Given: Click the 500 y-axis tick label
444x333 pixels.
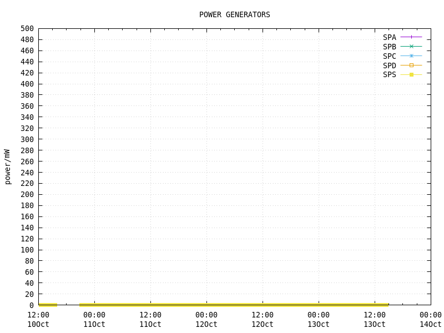Looking at the screenshot, I should (x=27, y=28).
